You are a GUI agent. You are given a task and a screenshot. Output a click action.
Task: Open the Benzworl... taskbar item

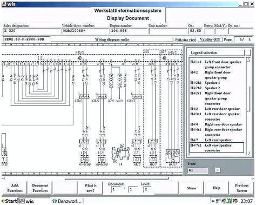(67, 201)
